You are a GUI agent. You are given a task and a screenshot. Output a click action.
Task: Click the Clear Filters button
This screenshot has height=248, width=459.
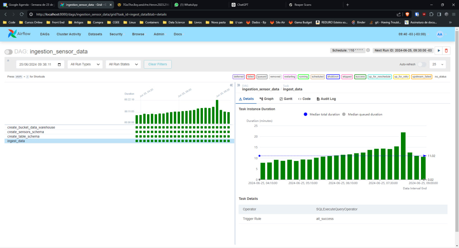point(157,64)
